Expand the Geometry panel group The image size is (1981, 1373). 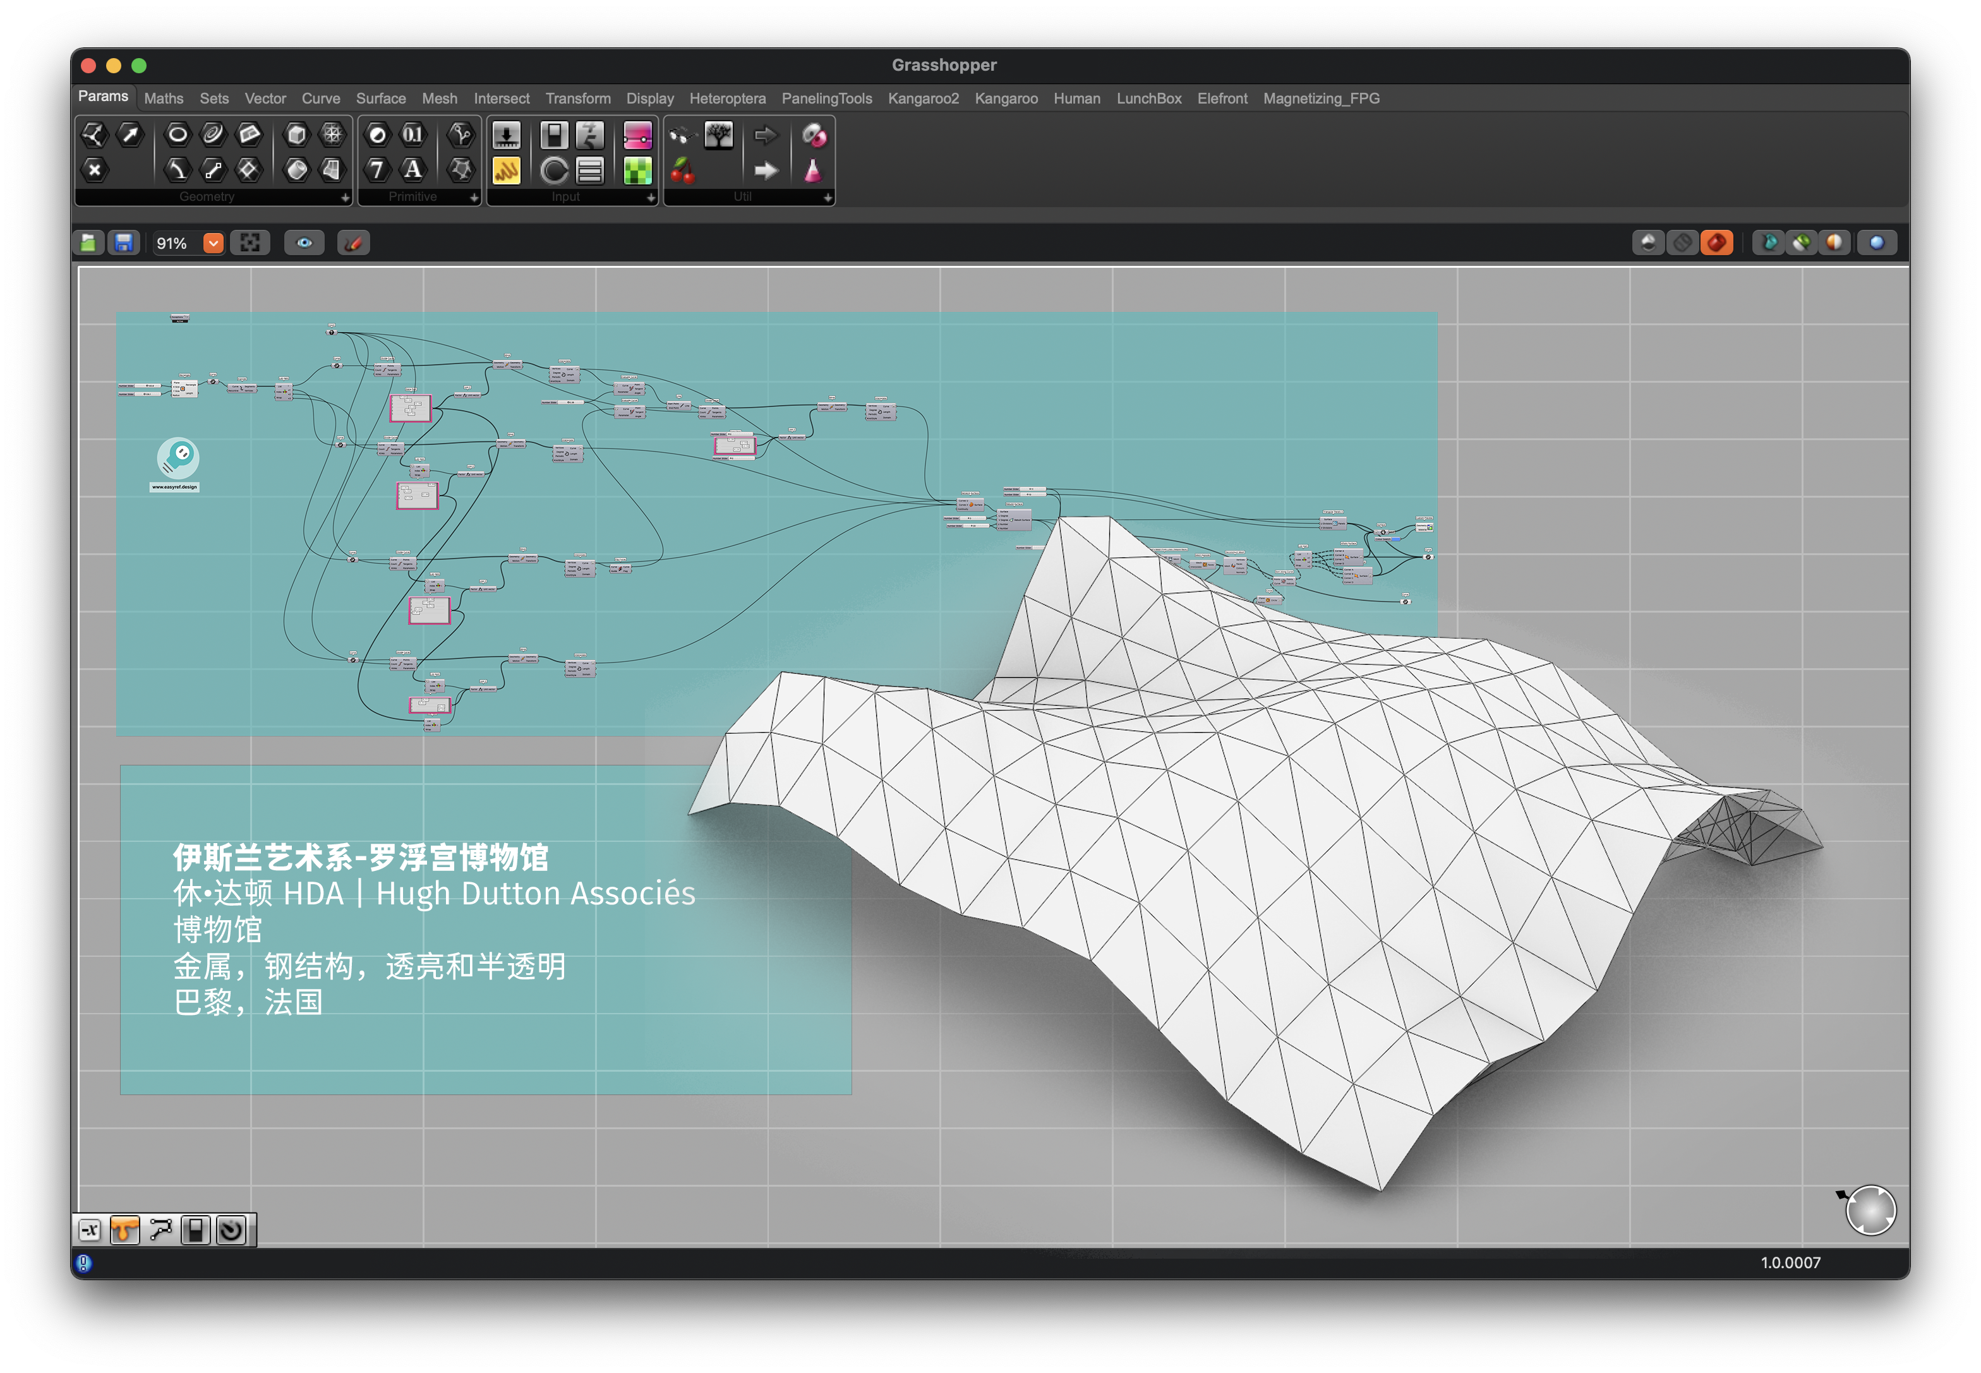point(345,198)
